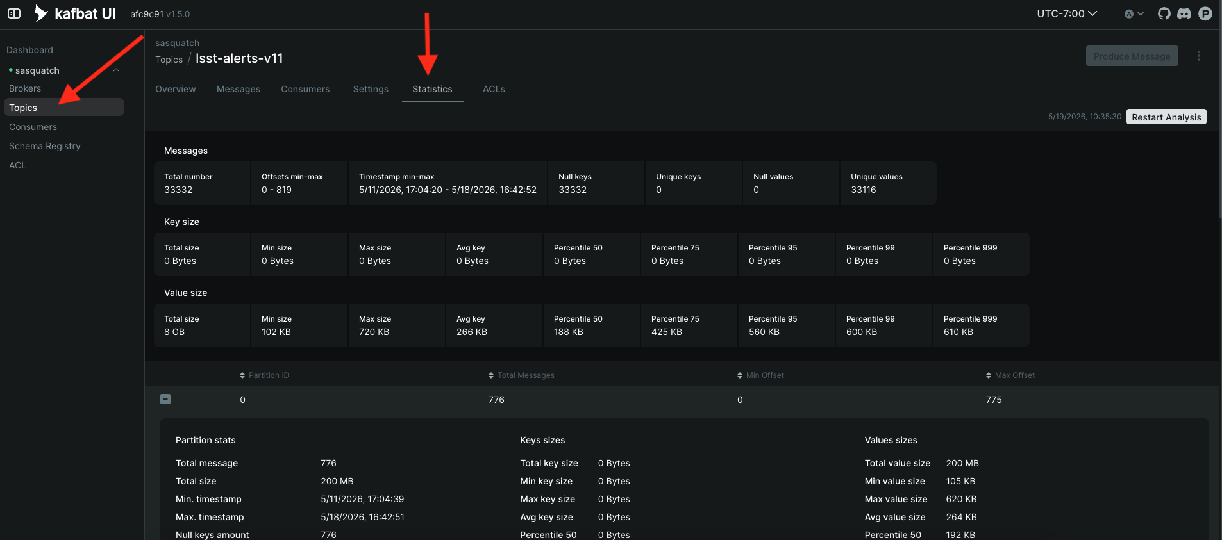The height and width of the screenshot is (540, 1222).
Task: Open the three-dot topic actions menu
Action: pyautogui.click(x=1199, y=56)
